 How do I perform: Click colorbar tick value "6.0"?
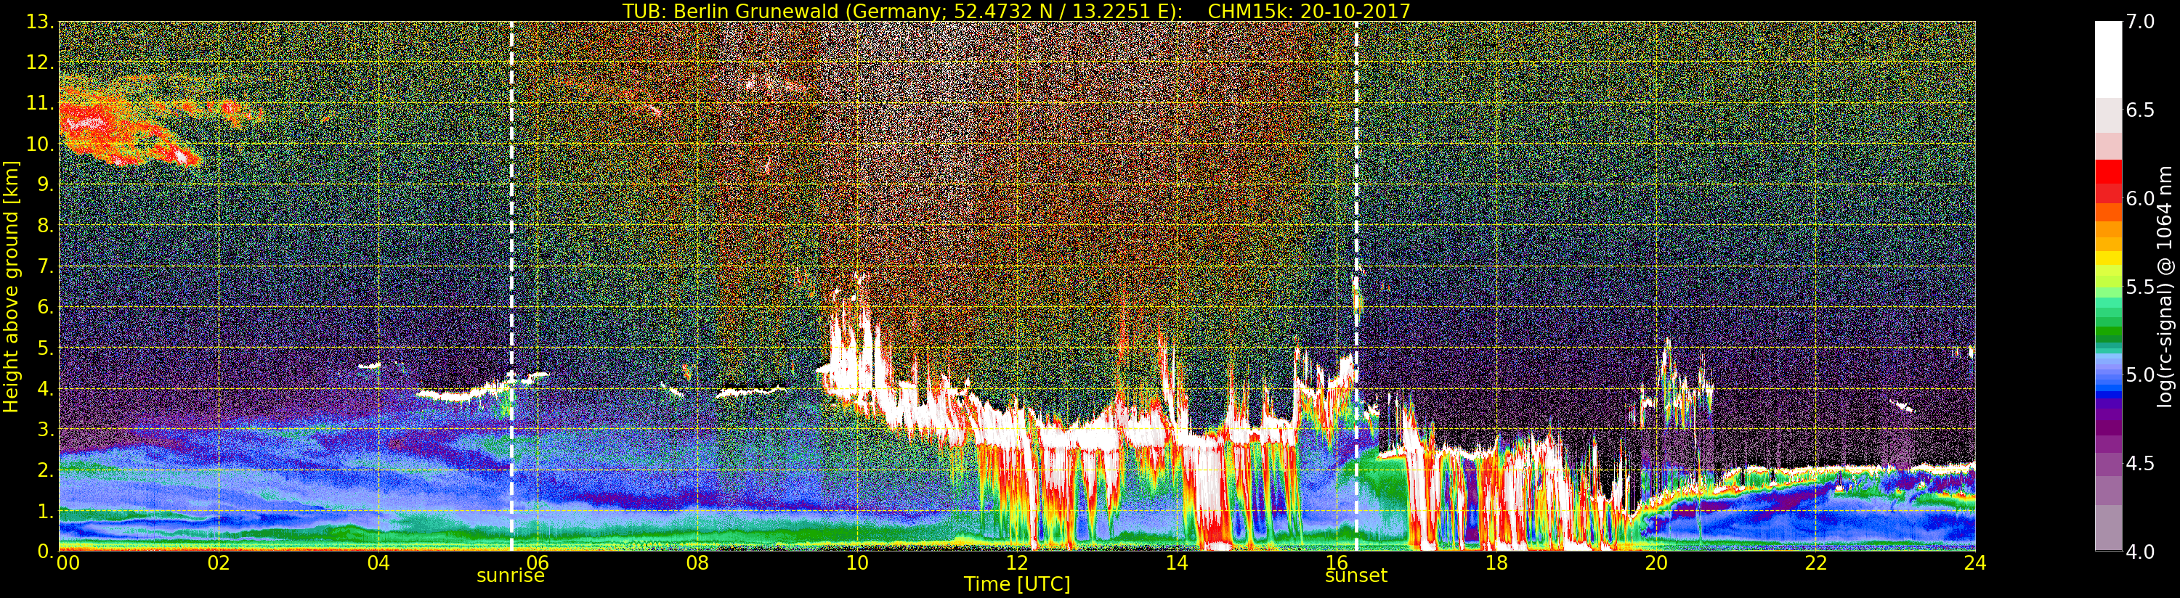click(x=2141, y=198)
